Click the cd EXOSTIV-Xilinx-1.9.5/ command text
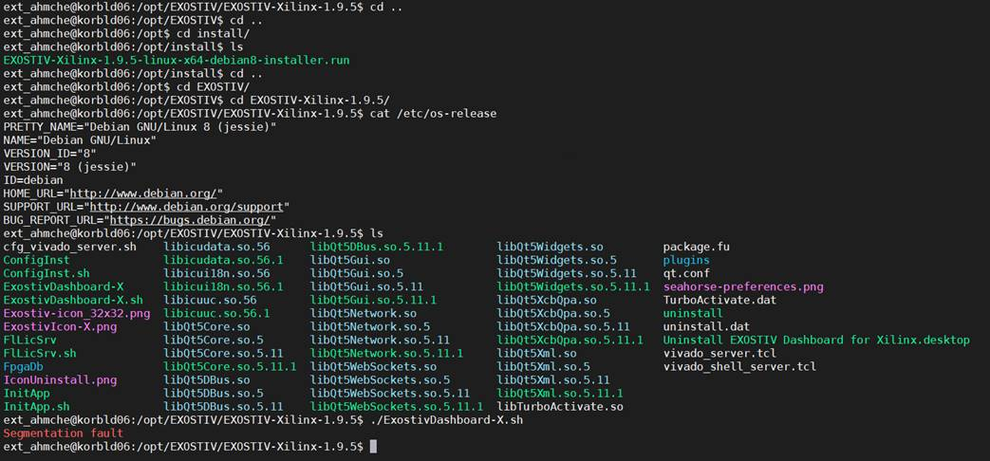This screenshot has width=990, height=461. pyautogui.click(x=310, y=101)
